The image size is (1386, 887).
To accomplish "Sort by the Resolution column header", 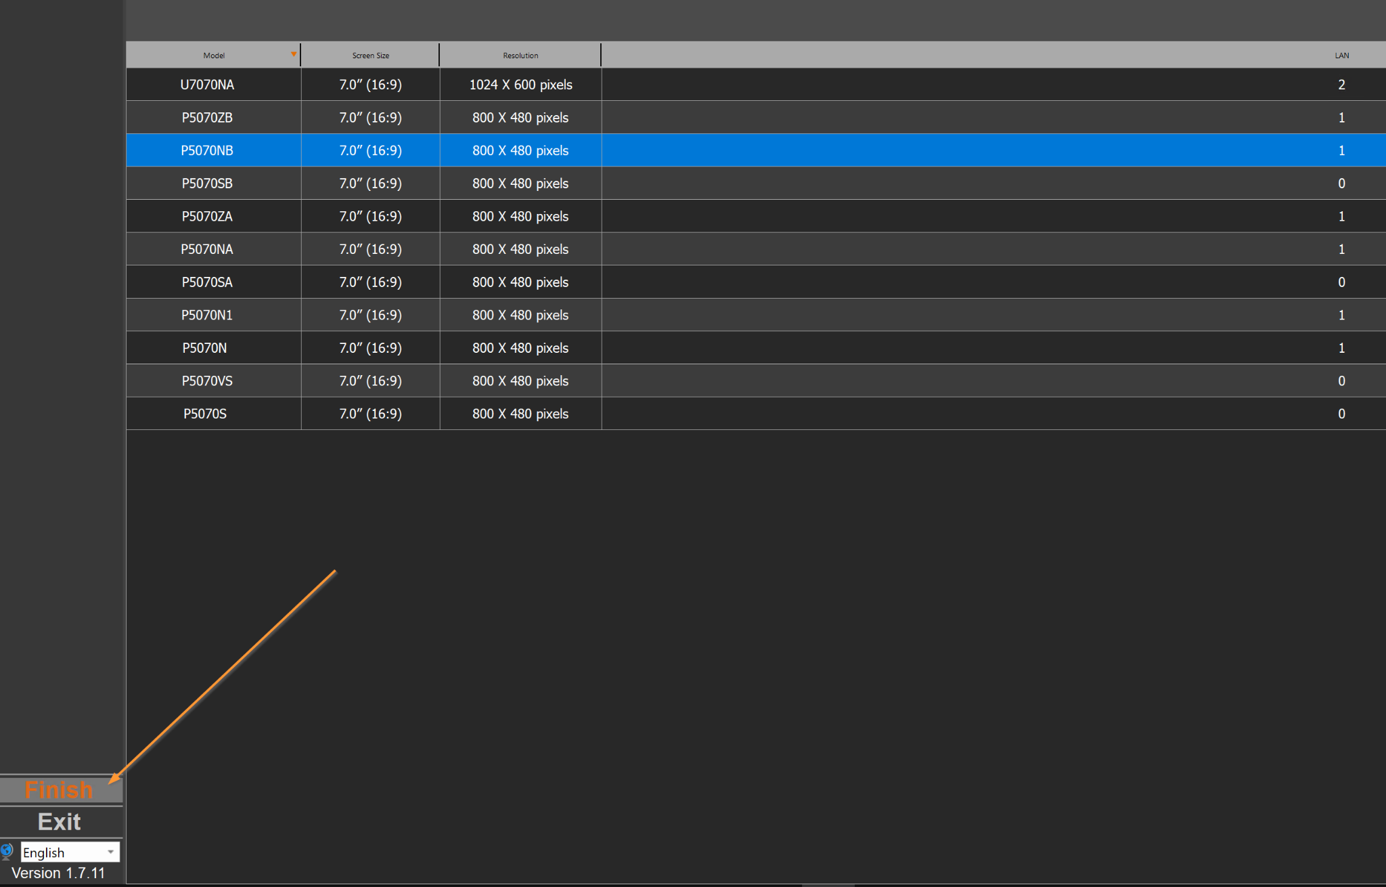I will click(x=520, y=56).
